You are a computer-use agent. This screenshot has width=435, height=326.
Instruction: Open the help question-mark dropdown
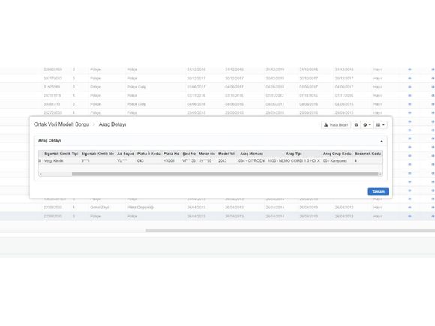coord(367,124)
